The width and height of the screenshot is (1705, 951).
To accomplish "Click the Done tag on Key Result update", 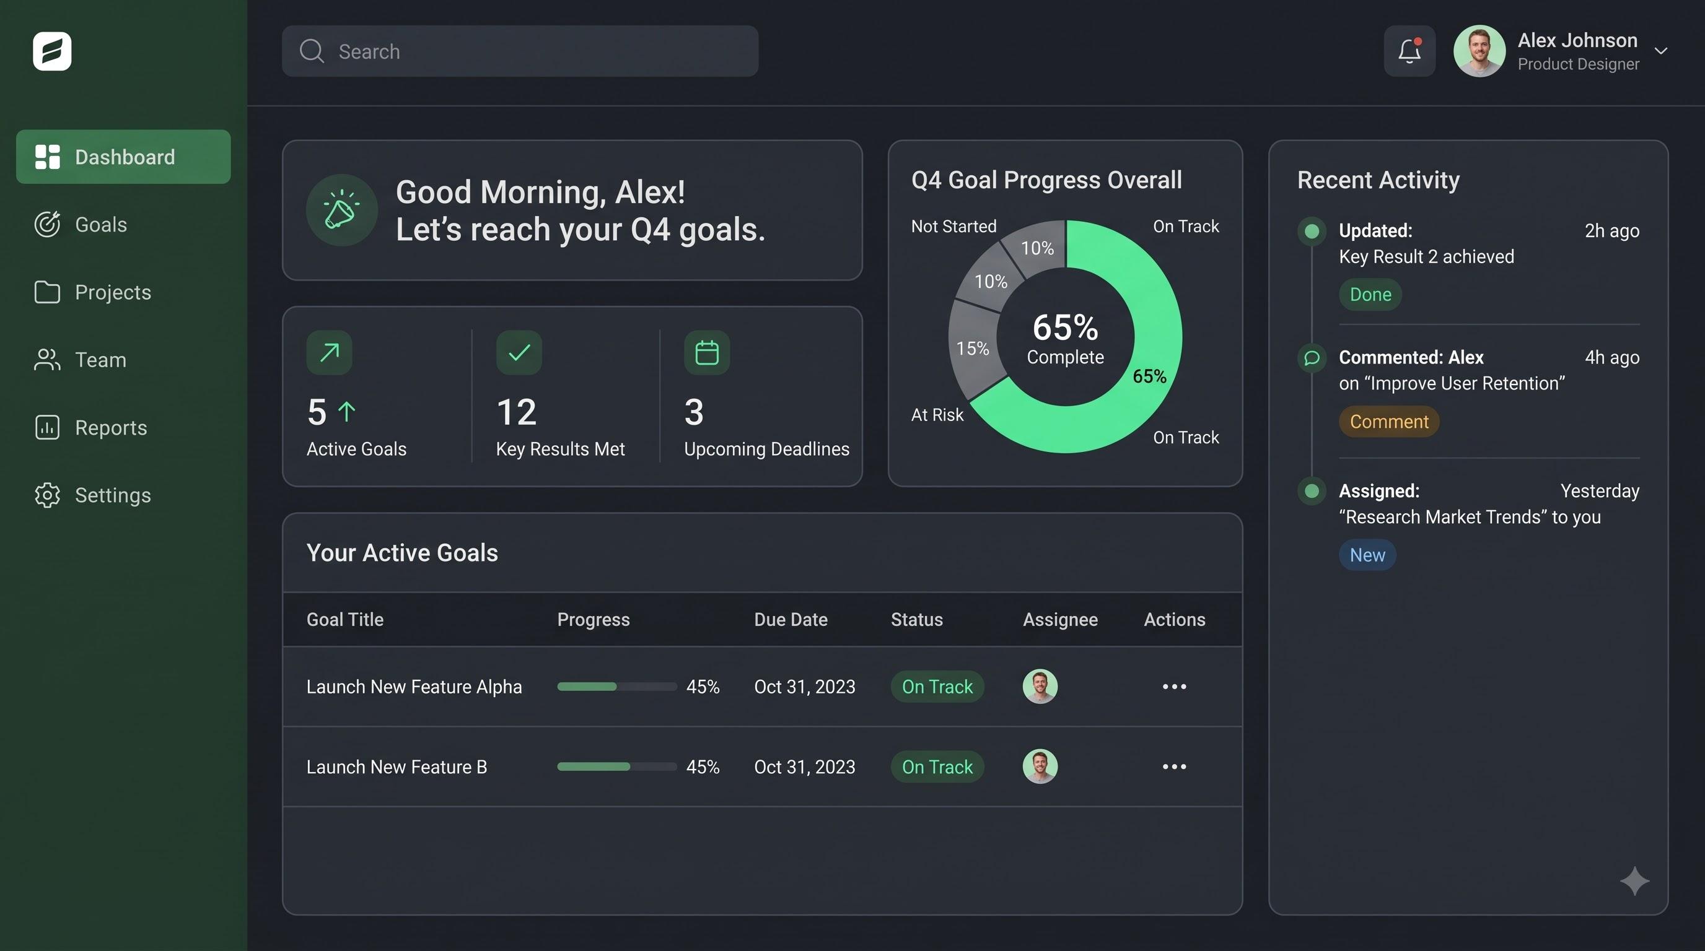I will click(x=1370, y=294).
